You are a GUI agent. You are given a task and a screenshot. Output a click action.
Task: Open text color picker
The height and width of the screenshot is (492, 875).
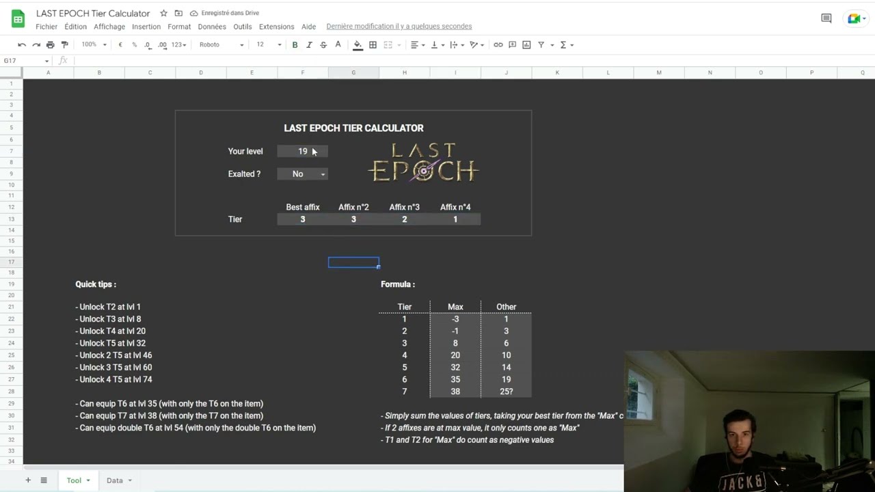point(338,44)
